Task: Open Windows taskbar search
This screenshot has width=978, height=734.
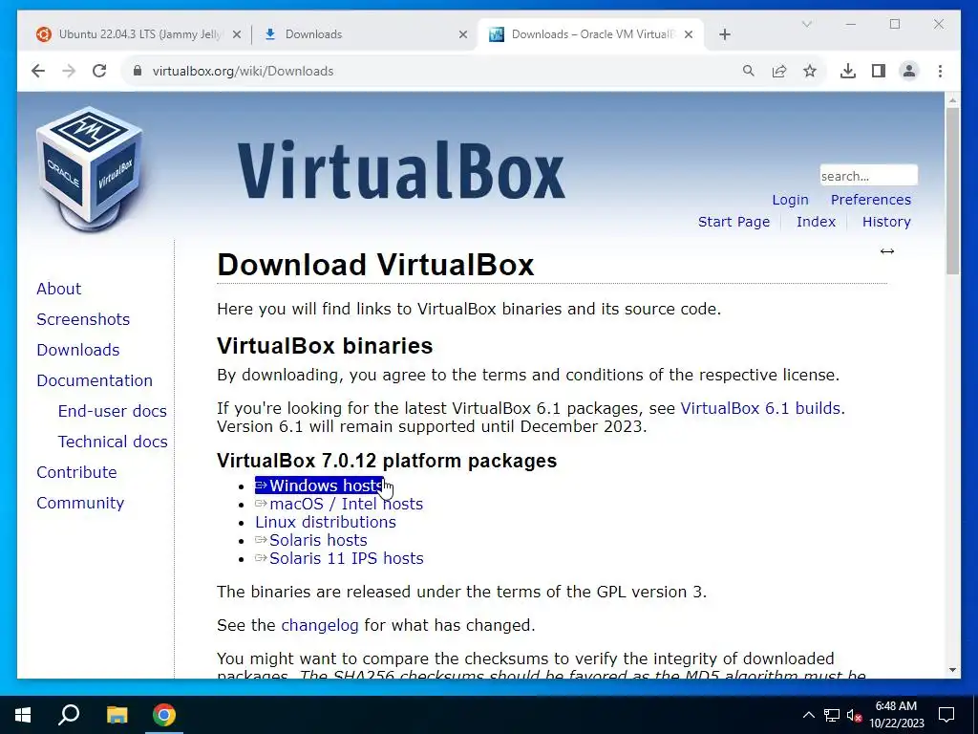Action: pyautogui.click(x=69, y=715)
